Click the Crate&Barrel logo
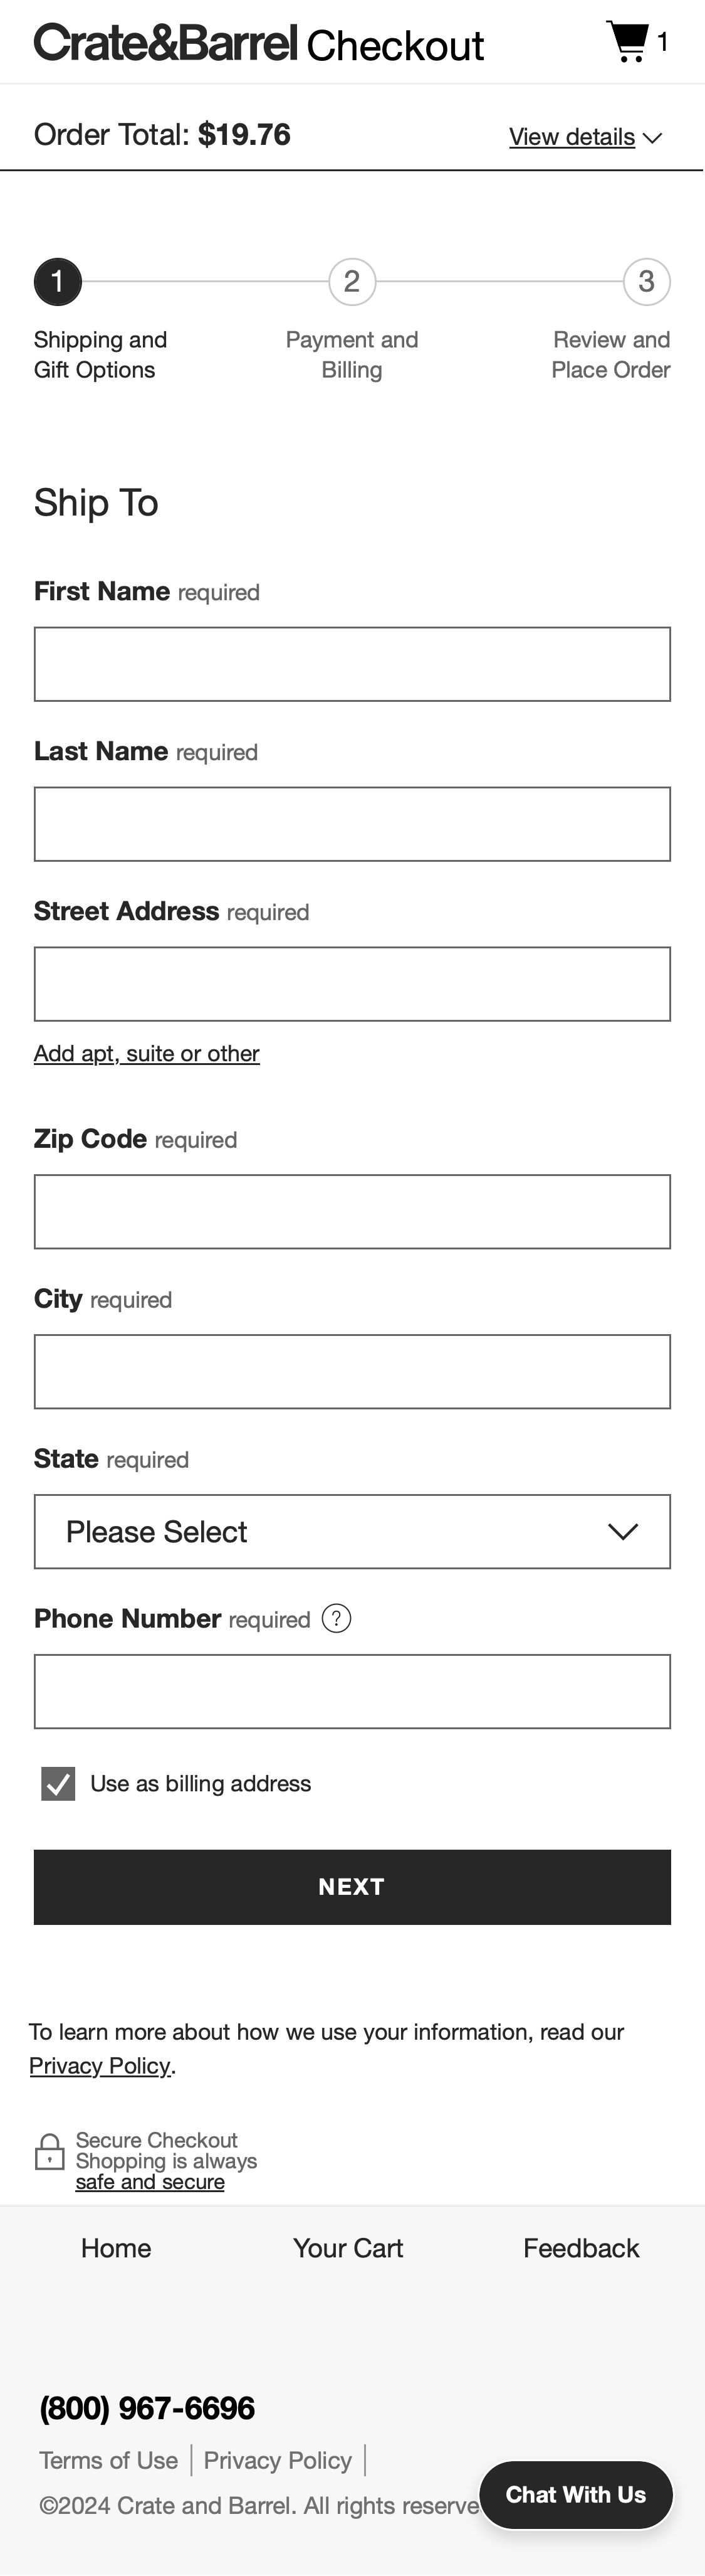705x2576 pixels. click(x=166, y=42)
